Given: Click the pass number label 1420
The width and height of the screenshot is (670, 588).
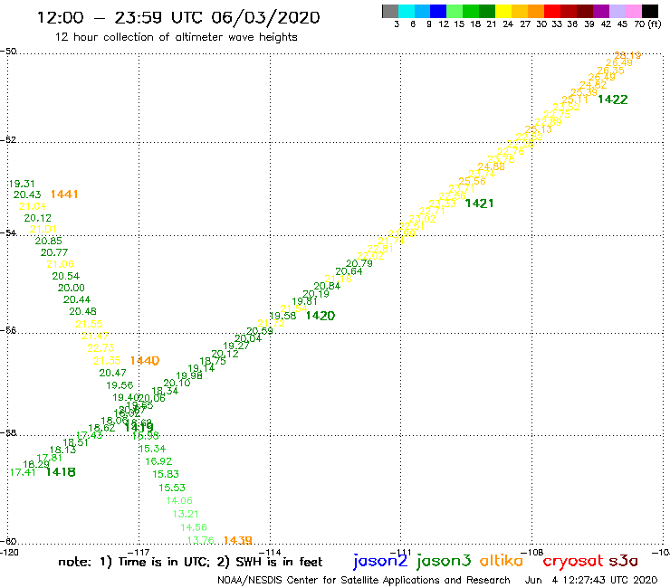Looking at the screenshot, I should coord(321,316).
